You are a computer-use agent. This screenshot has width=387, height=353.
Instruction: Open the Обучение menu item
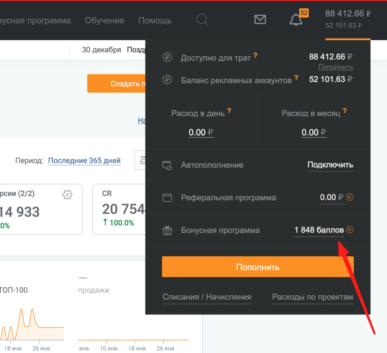(x=104, y=20)
